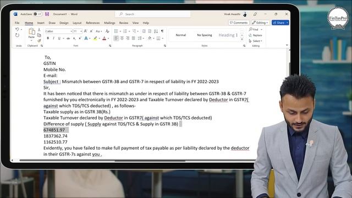Click the Copy icon
Viewport: 352px width, 198px height.
(x=39, y=35)
